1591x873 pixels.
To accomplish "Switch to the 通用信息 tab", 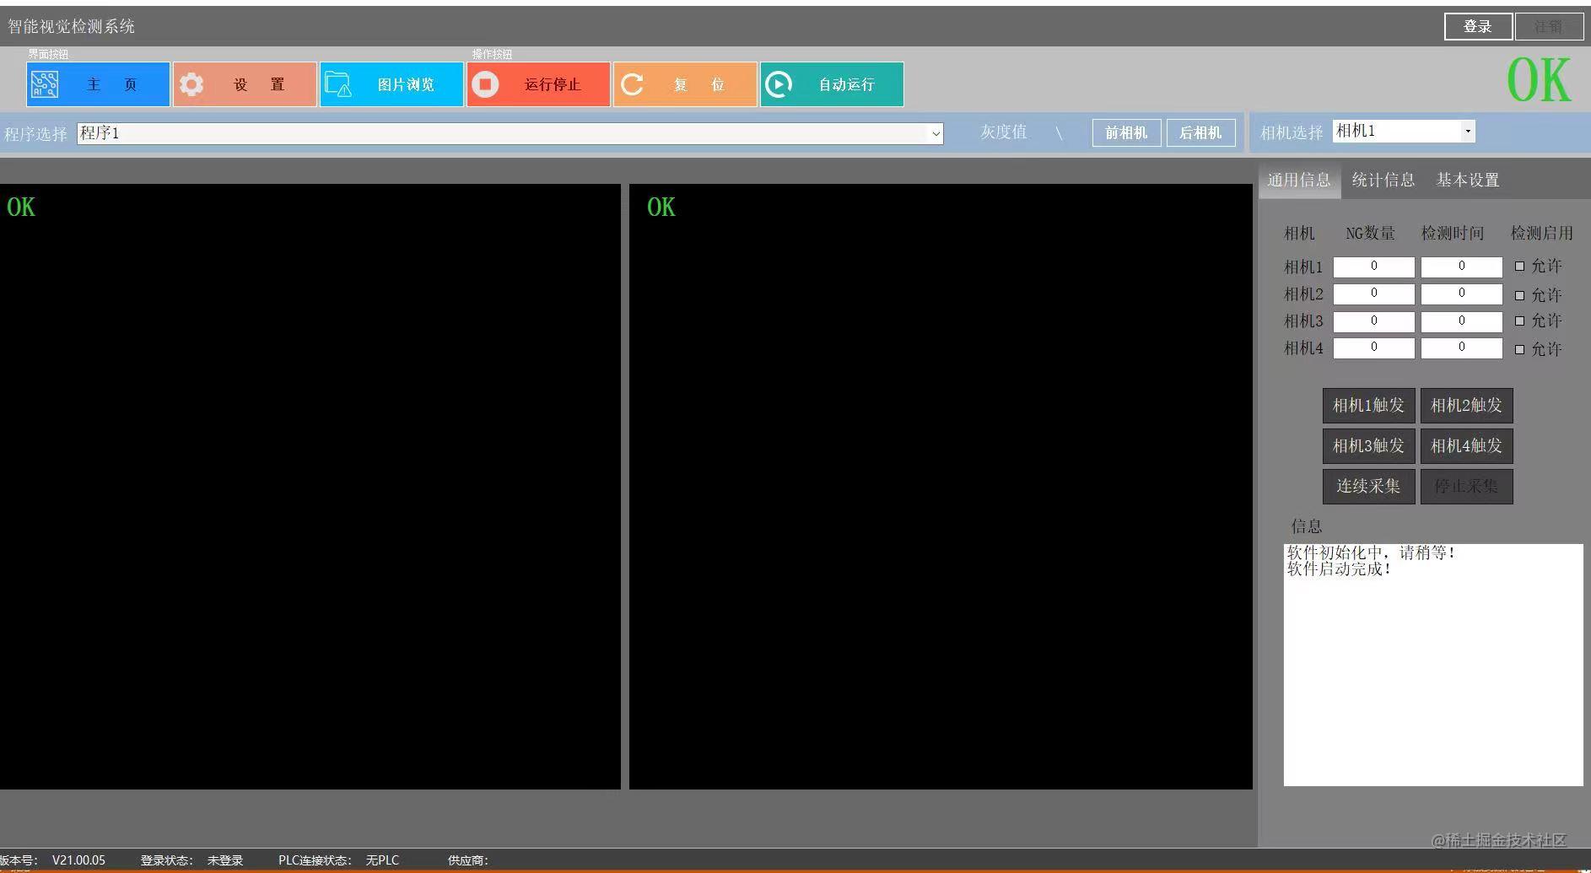I will point(1299,180).
